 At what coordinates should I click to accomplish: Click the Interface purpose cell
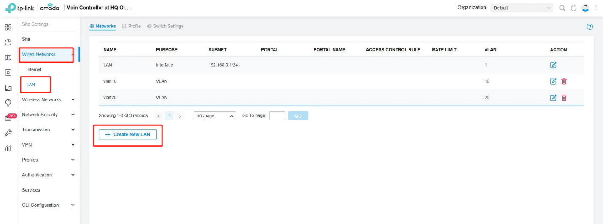coord(164,65)
